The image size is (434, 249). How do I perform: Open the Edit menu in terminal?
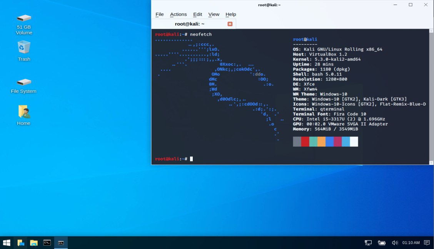coord(197,14)
